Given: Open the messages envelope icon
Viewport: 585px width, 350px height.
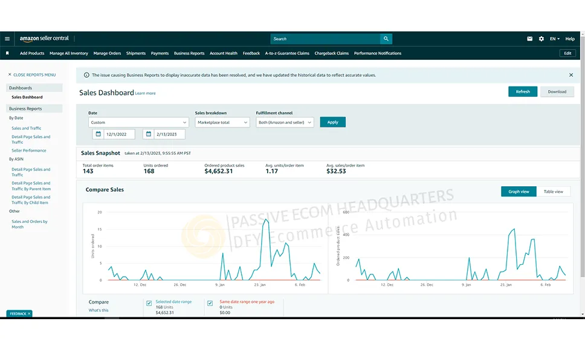Looking at the screenshot, I should click(529, 39).
